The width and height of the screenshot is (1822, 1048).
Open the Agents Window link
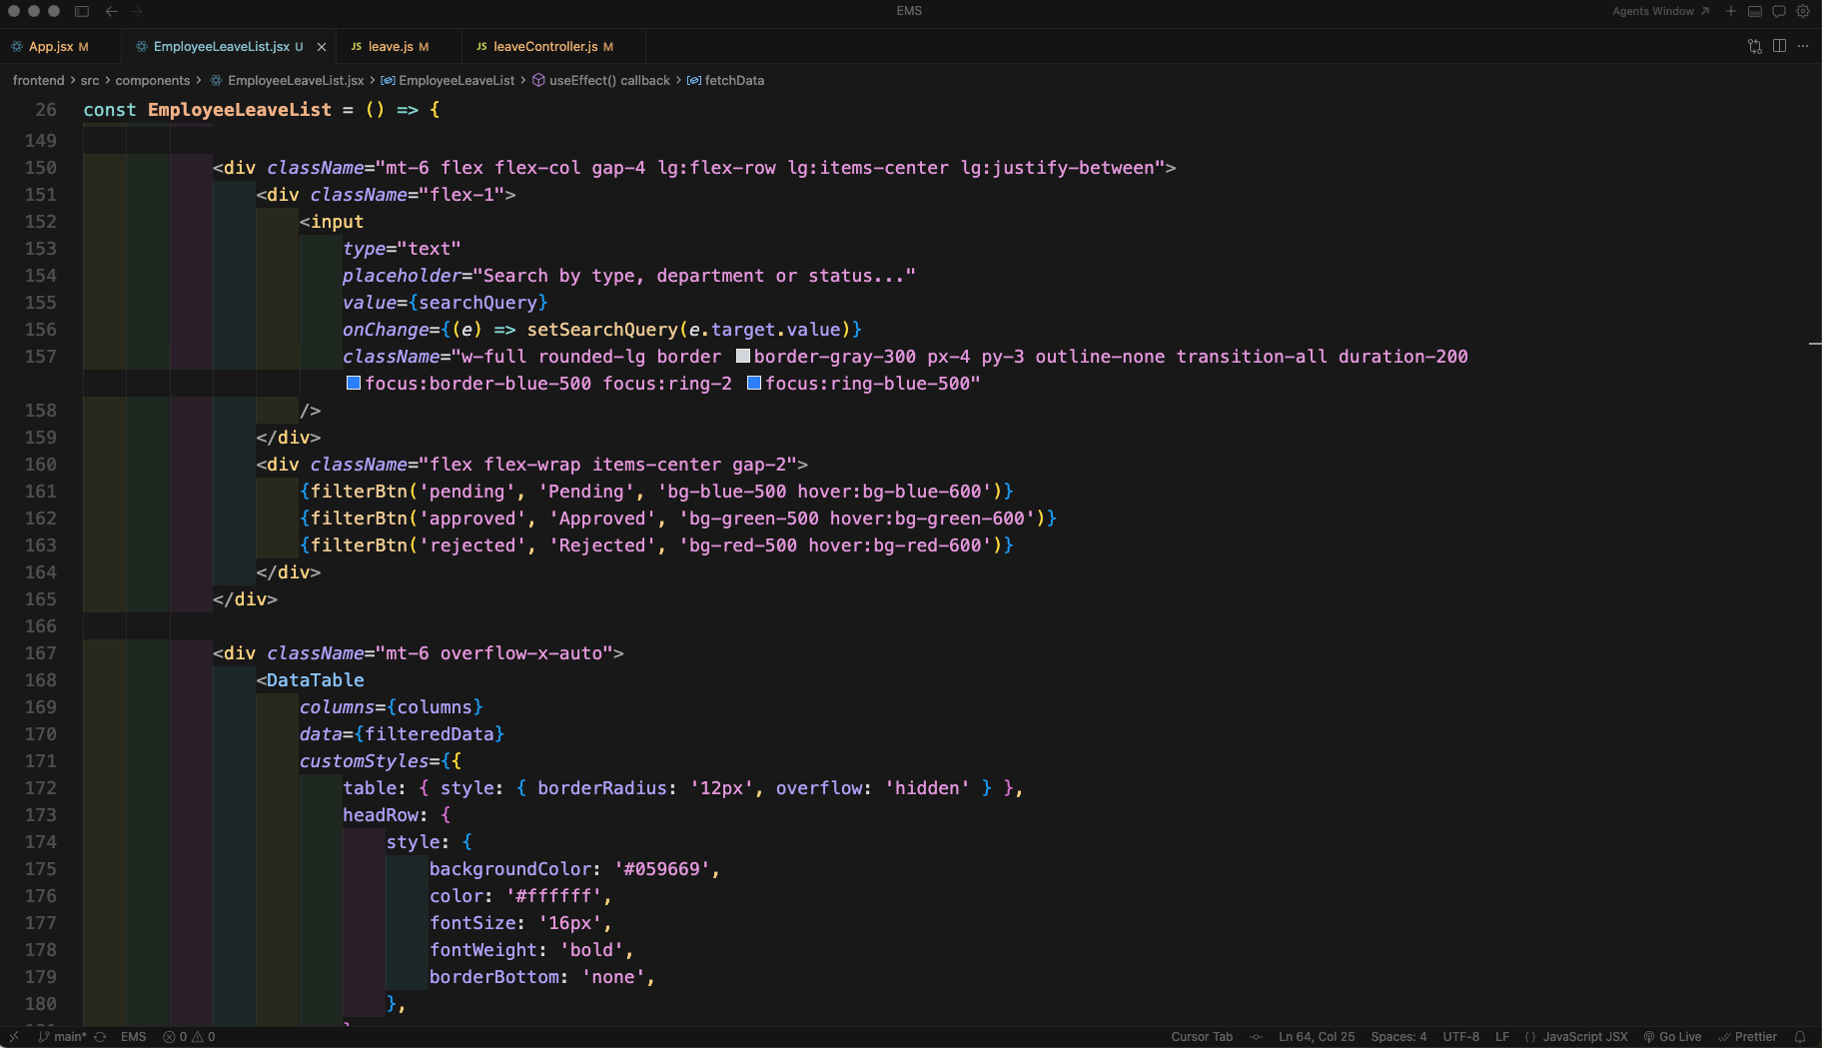pos(1660,11)
